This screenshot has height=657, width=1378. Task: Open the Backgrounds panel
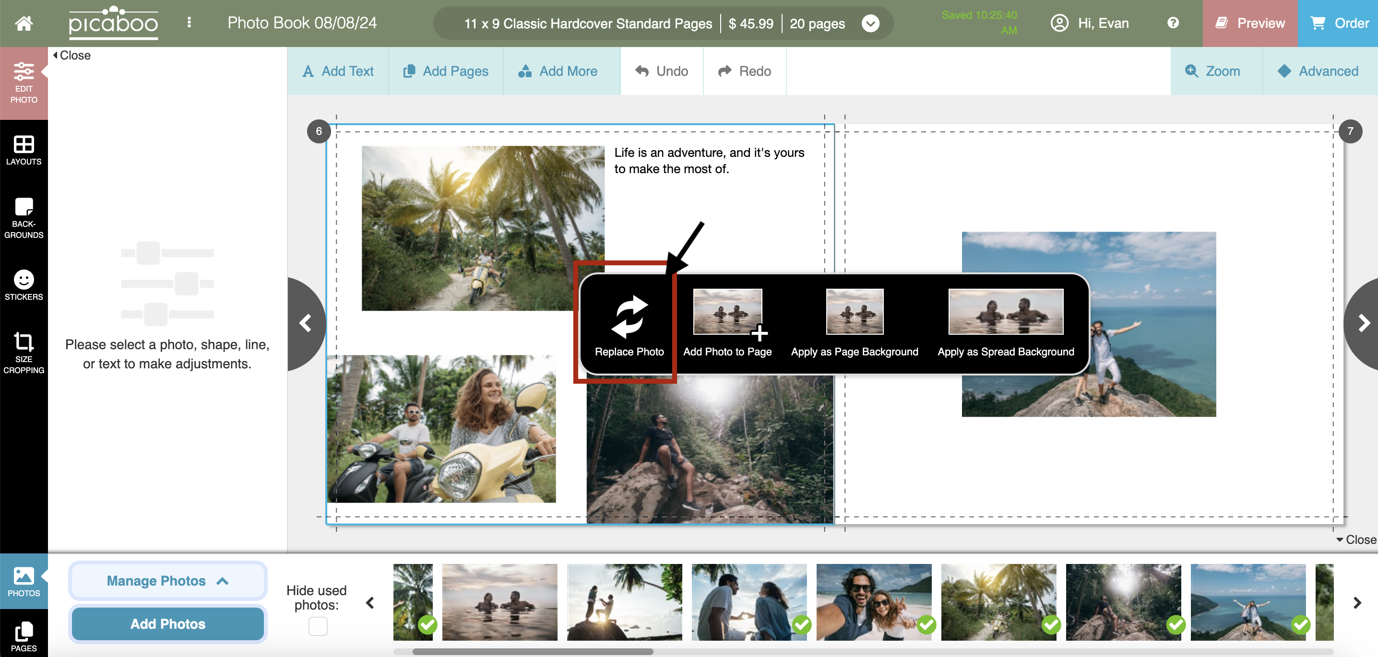click(x=24, y=218)
